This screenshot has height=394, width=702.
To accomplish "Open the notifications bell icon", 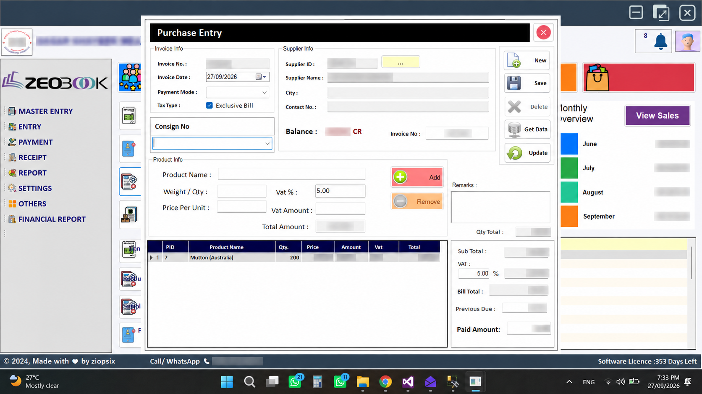I will tap(660, 41).
